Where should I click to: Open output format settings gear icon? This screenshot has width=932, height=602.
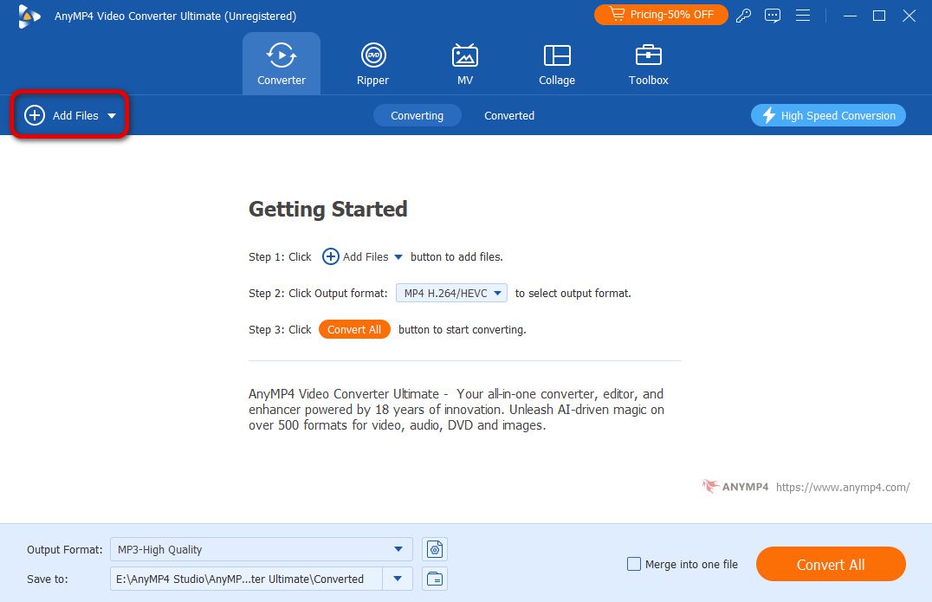435,549
